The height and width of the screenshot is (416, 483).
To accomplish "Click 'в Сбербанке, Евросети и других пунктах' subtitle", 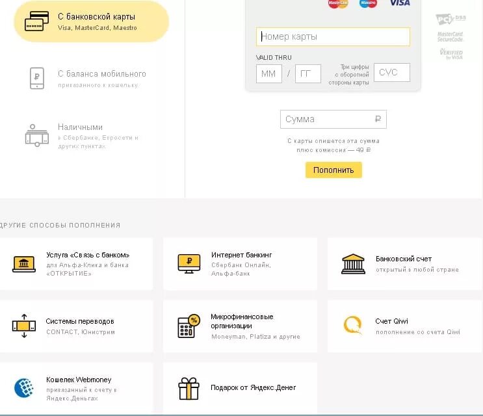I will [98, 142].
